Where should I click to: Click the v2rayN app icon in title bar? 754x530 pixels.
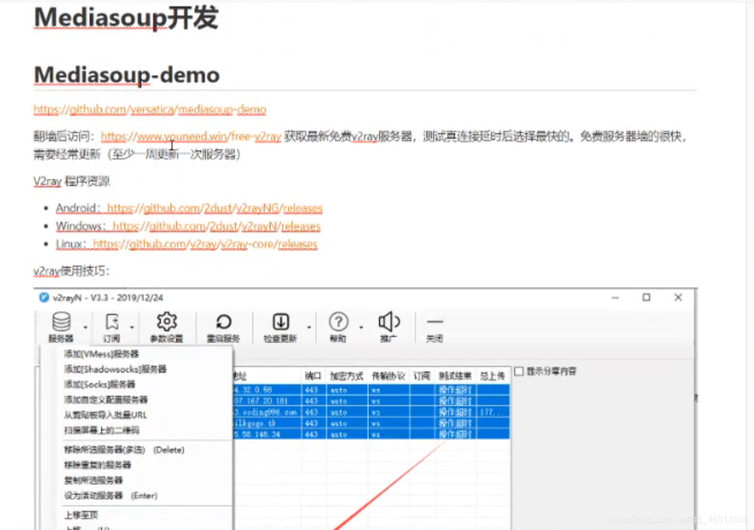coord(44,297)
